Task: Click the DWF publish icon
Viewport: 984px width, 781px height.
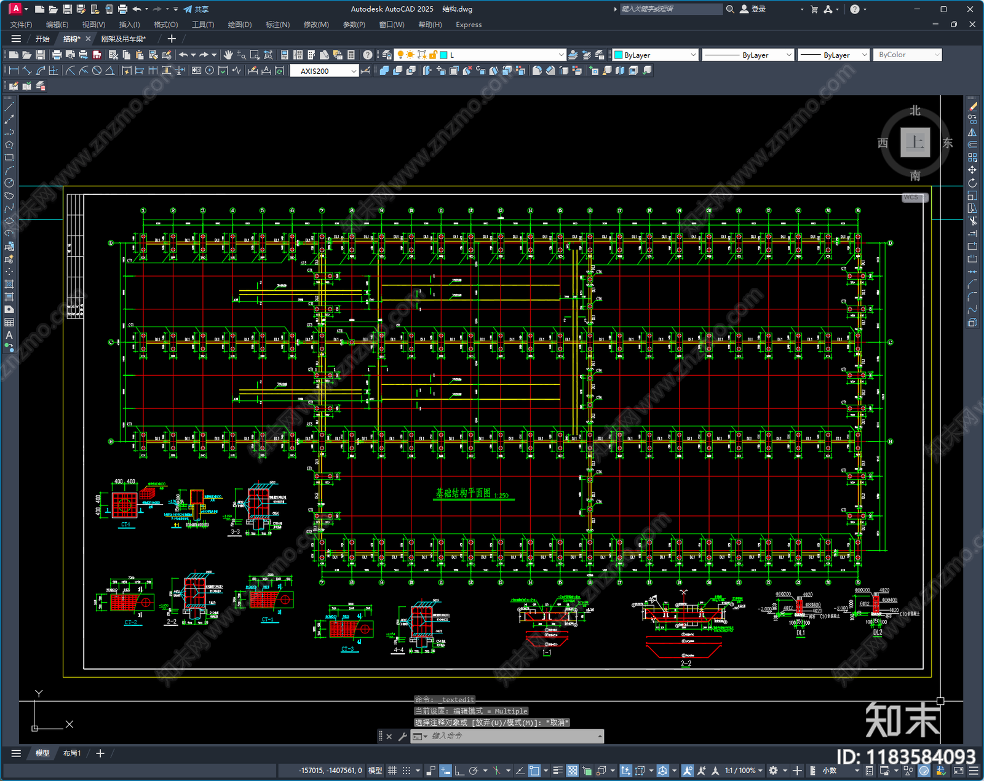Action: point(97,55)
